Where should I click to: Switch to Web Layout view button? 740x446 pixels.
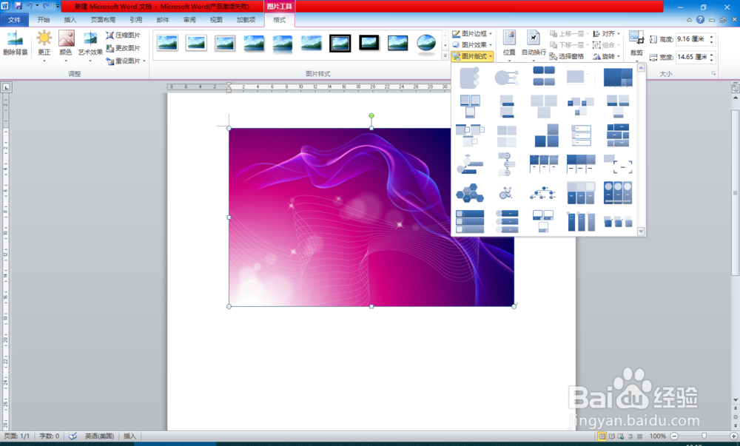[621, 436]
